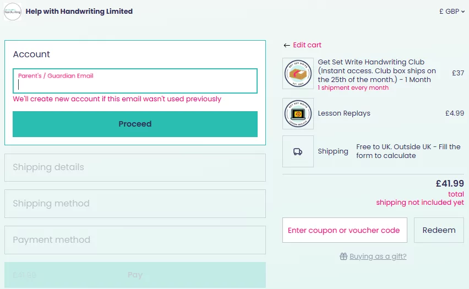The height and width of the screenshot is (289, 469).
Task: Open the Edit cart link
Action: [307, 45]
